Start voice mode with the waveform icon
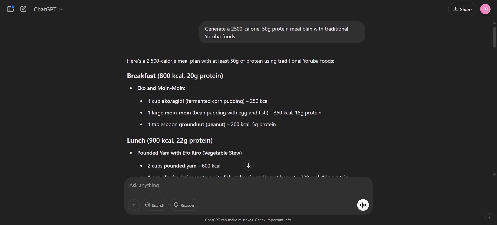497x225 pixels. (x=363, y=205)
